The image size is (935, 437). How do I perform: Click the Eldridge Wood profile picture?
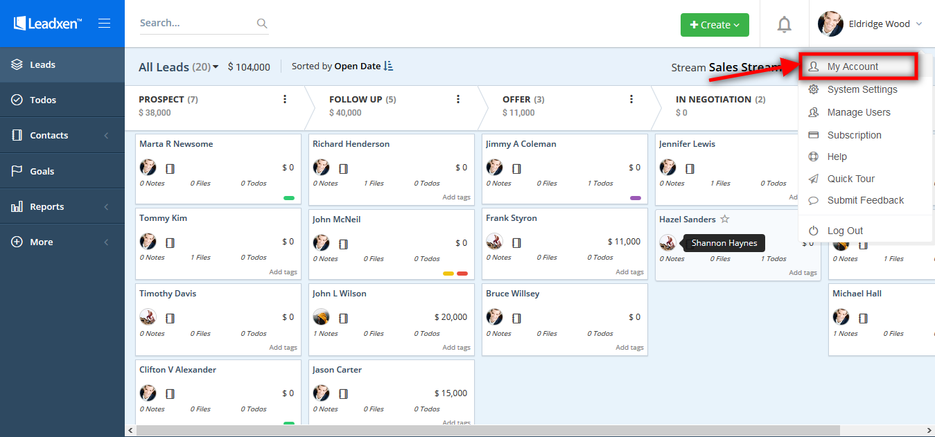[x=830, y=24]
